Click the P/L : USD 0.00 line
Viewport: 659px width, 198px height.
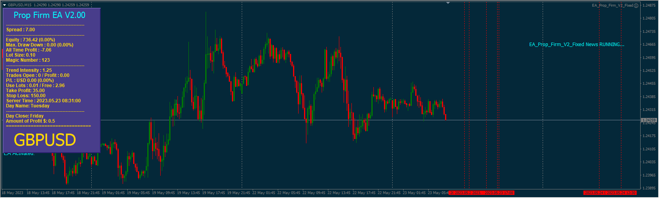(30, 80)
